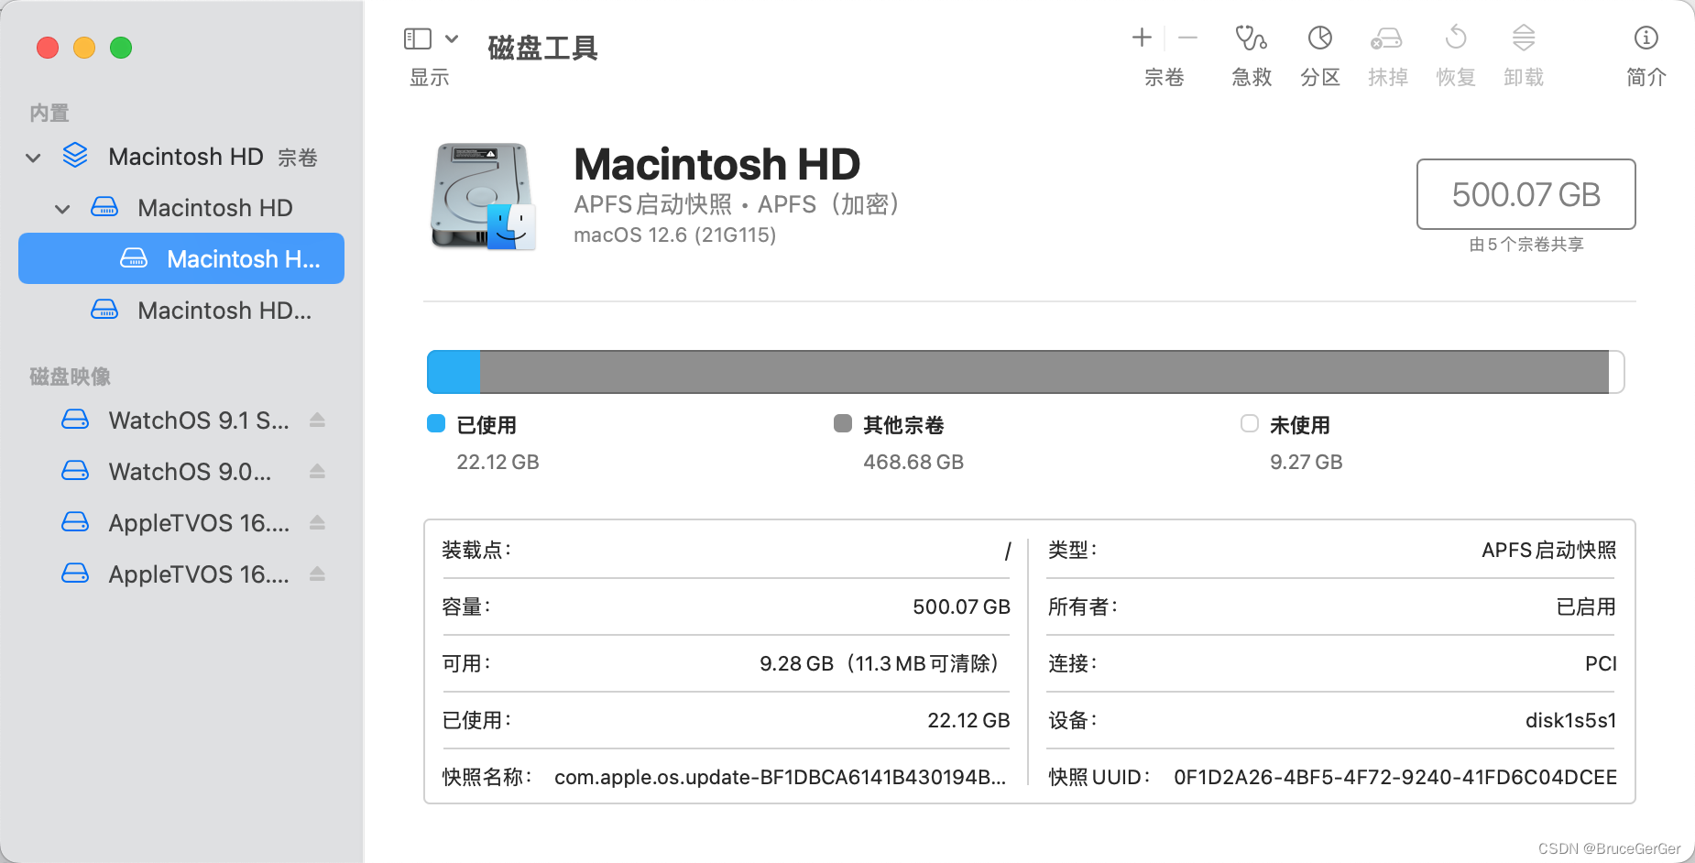Click the Erase (抹掉) disk icon
Image resolution: width=1695 pixels, height=863 pixels.
(x=1387, y=38)
